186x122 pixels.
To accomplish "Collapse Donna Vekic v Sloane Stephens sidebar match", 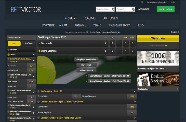I will [34, 60].
